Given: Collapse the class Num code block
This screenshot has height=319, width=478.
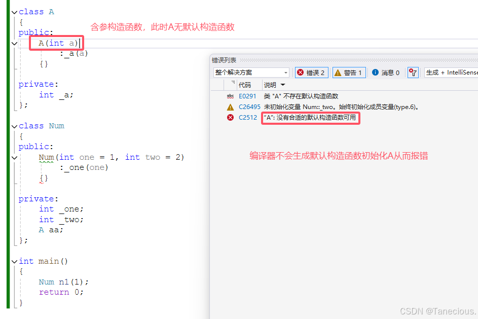Looking at the screenshot, I should click(x=14, y=126).
